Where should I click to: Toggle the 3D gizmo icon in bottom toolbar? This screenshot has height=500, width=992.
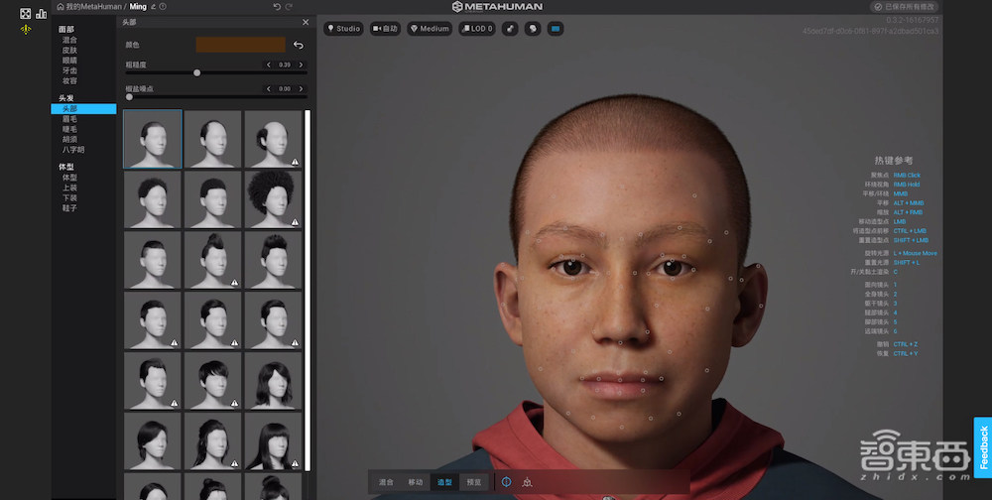(x=527, y=482)
